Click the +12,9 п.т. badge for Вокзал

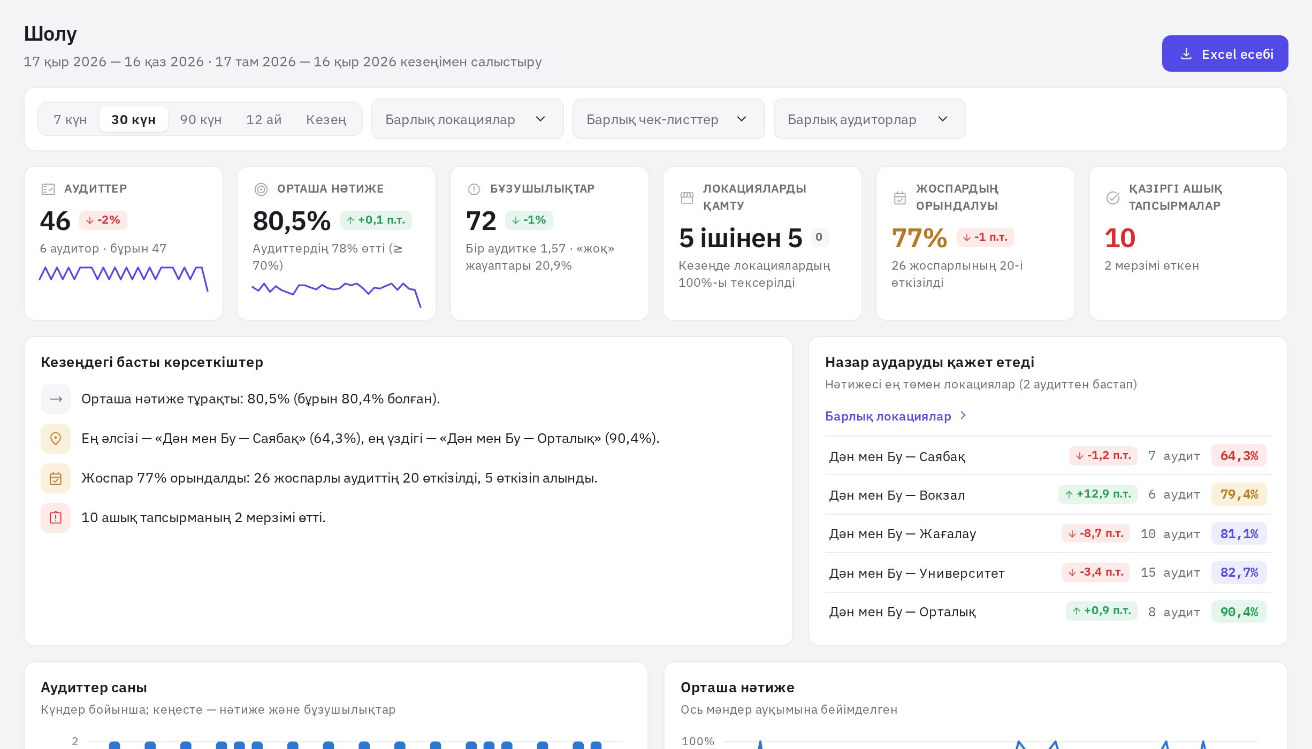[x=1098, y=494]
